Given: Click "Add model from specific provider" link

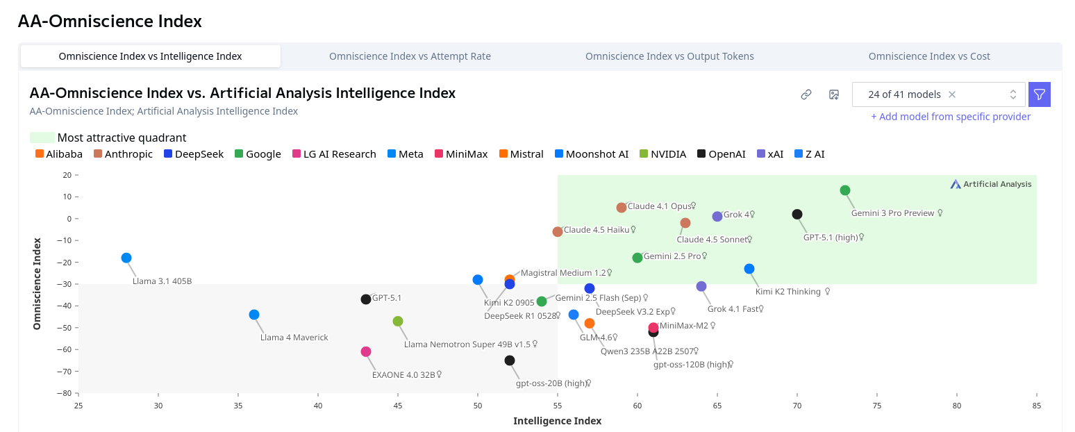Looking at the screenshot, I should 951,117.
